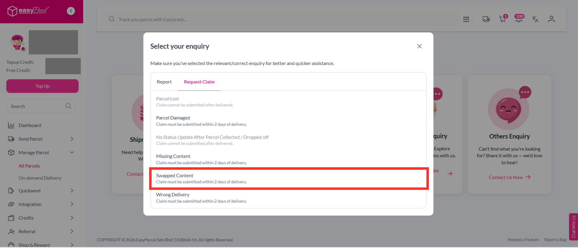Screen dimensions: 578x248
Task: Click the sidebar search magnifier icon
Action: [68, 106]
